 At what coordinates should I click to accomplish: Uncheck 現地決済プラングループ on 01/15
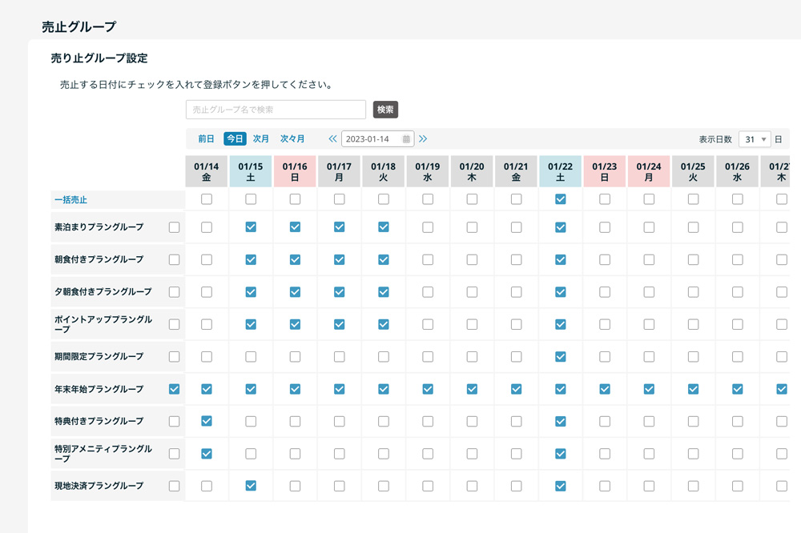251,486
